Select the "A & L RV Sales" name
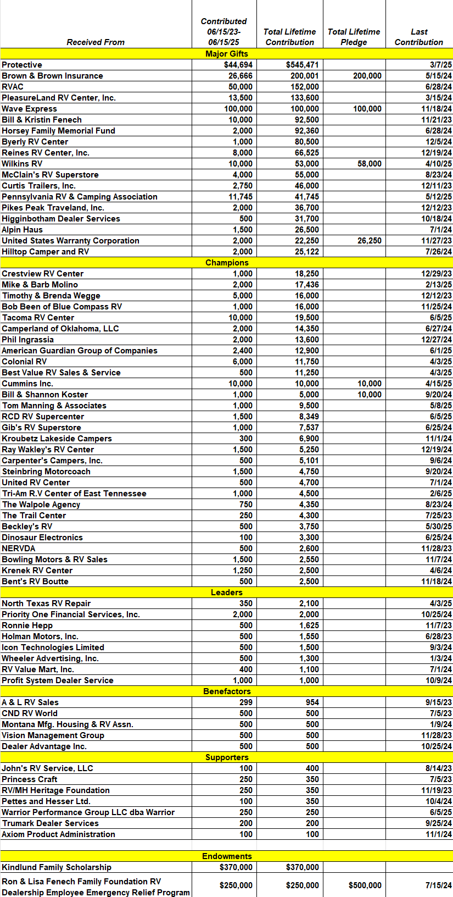 [30, 702]
